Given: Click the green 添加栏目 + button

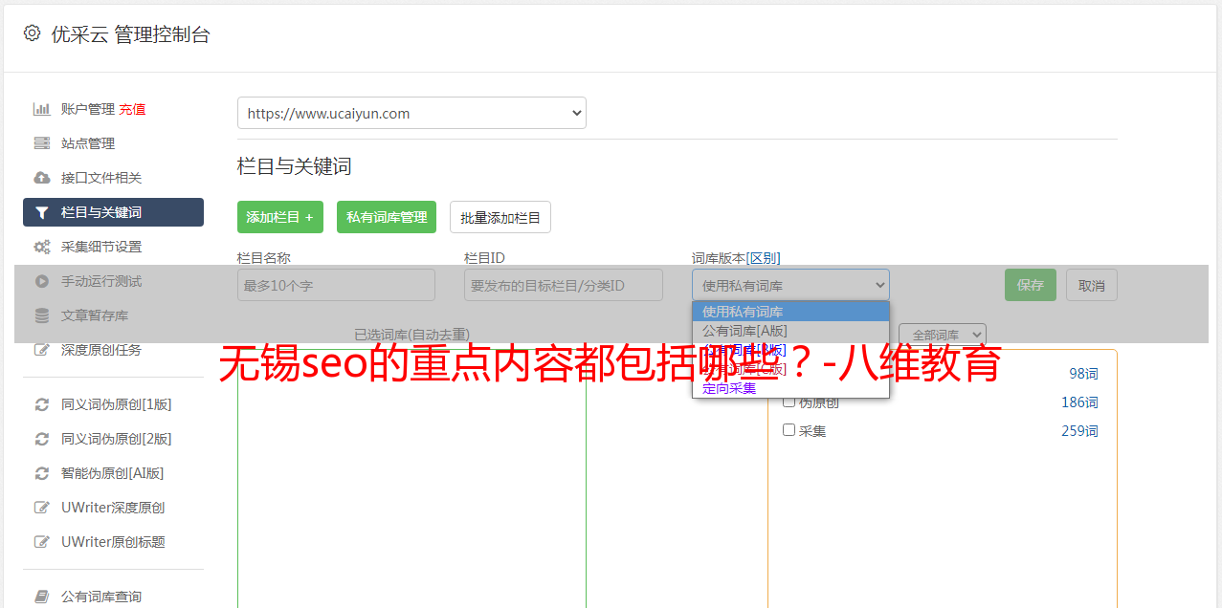Looking at the screenshot, I should 280,217.
